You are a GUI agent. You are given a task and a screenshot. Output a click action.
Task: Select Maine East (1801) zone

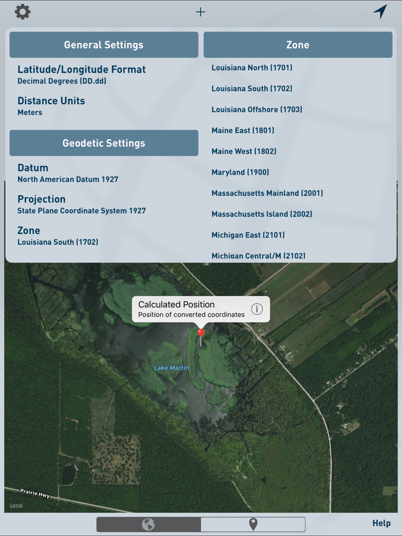pyautogui.click(x=243, y=130)
